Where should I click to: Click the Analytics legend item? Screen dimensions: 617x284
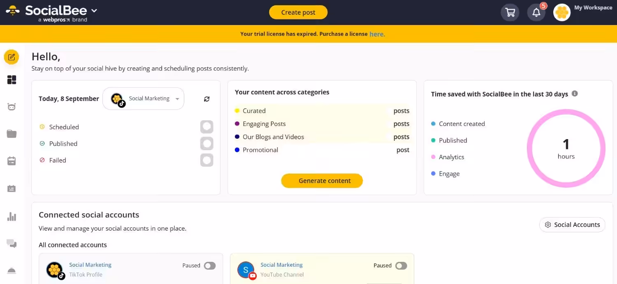[x=448, y=157]
